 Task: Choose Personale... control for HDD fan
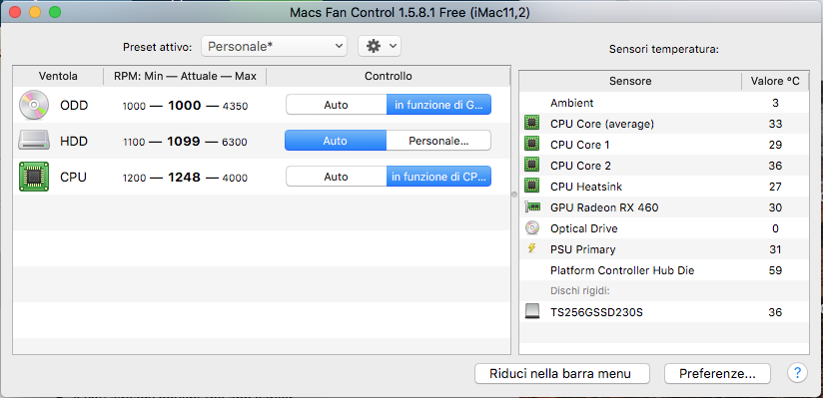(x=438, y=141)
